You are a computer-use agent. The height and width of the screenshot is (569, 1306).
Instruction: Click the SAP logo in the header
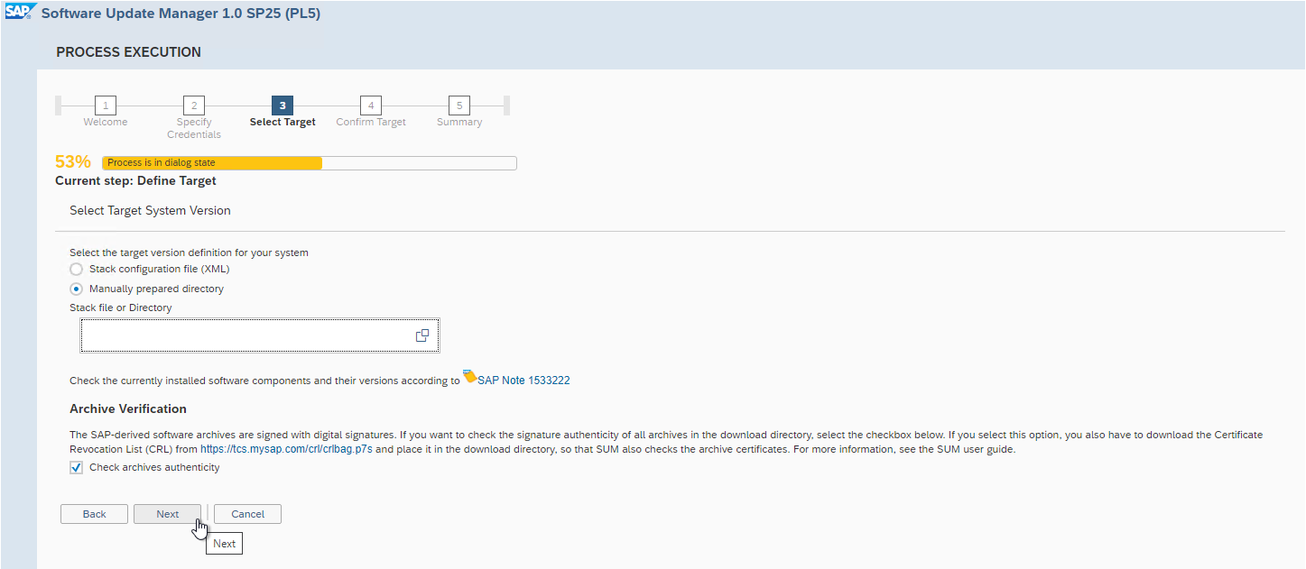click(x=18, y=12)
